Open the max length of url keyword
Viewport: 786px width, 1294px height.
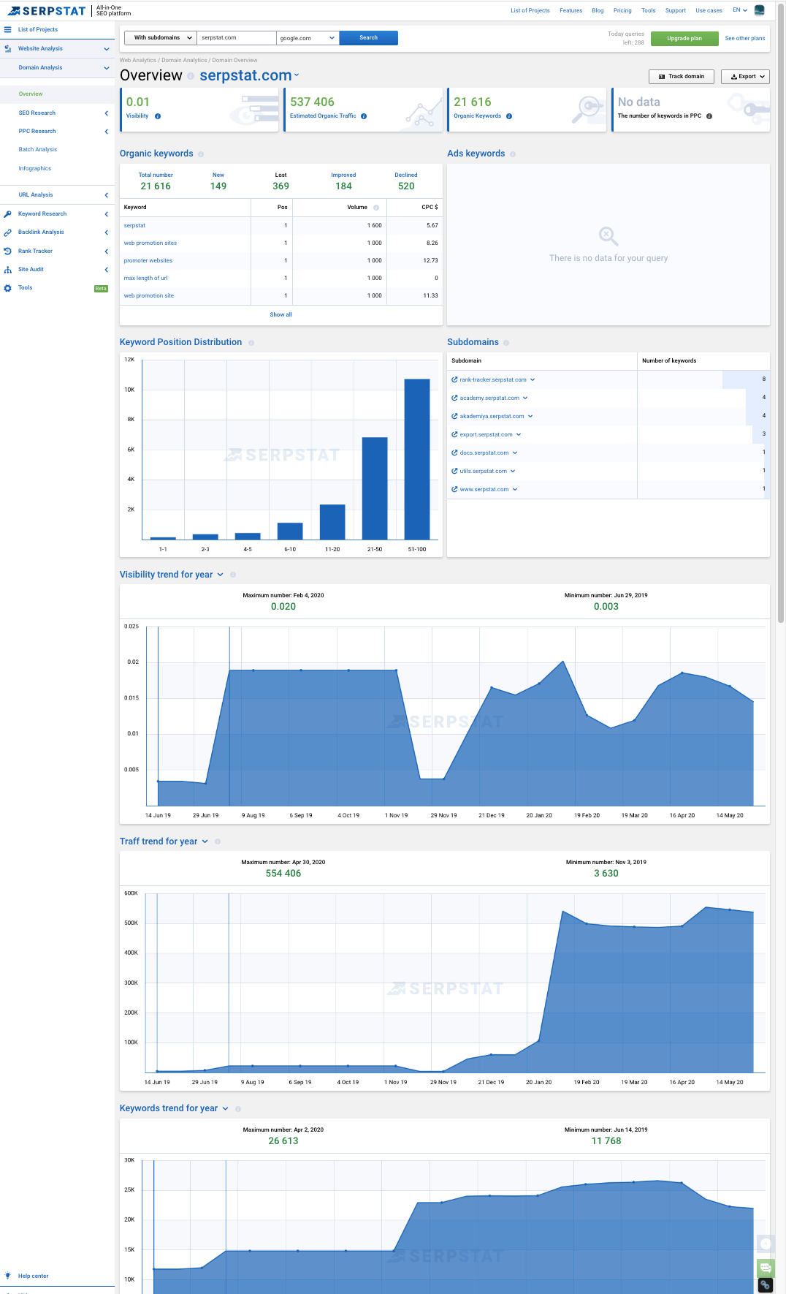pos(146,279)
